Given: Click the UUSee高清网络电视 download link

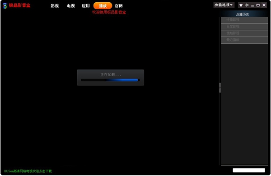Looking at the screenshot, I should point(28,171).
